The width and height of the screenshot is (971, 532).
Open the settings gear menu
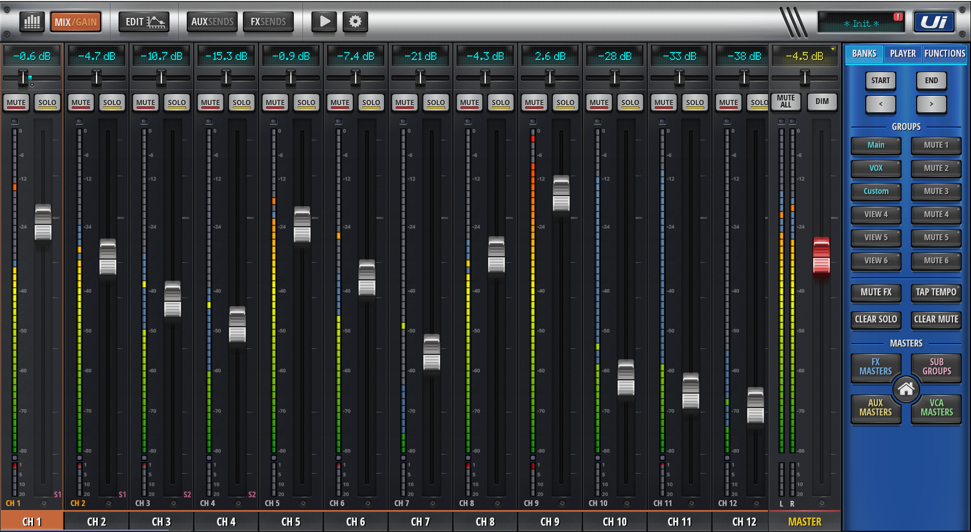click(355, 21)
